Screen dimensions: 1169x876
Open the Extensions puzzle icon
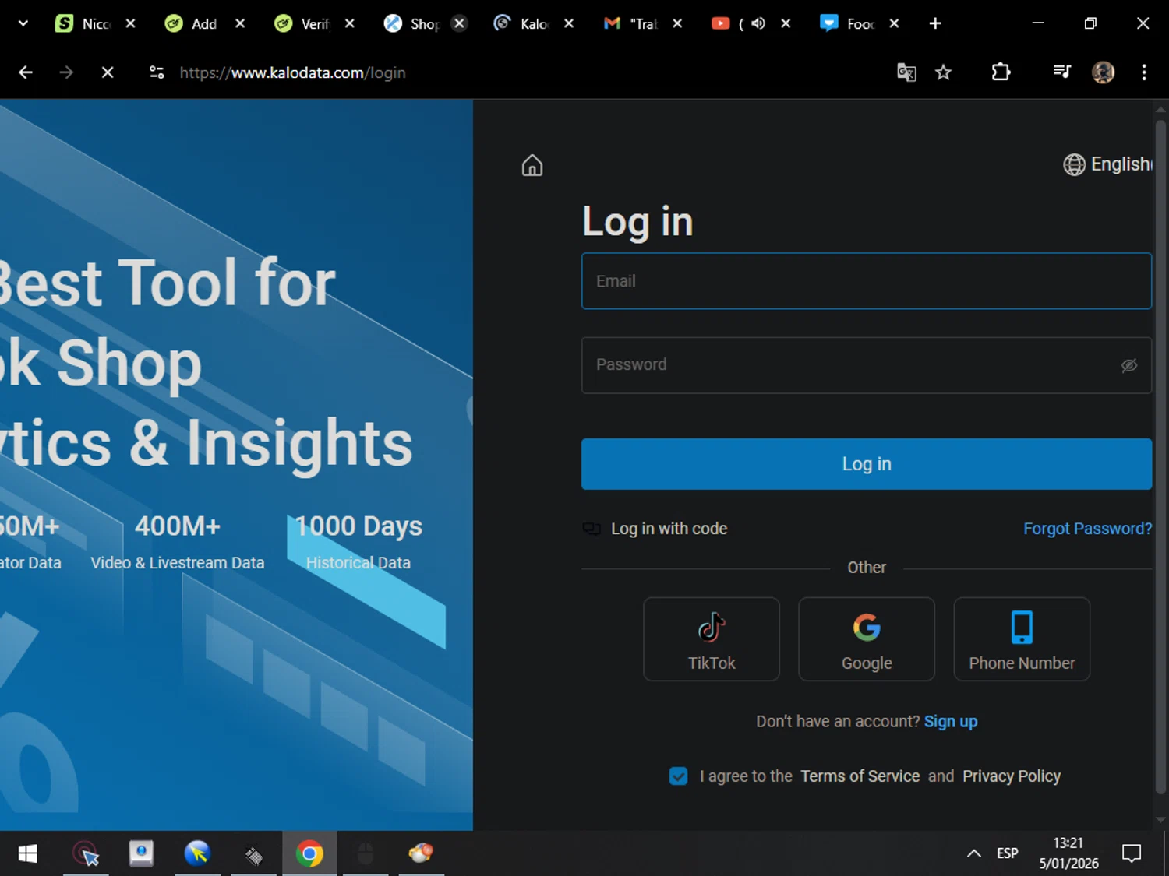[1001, 72]
